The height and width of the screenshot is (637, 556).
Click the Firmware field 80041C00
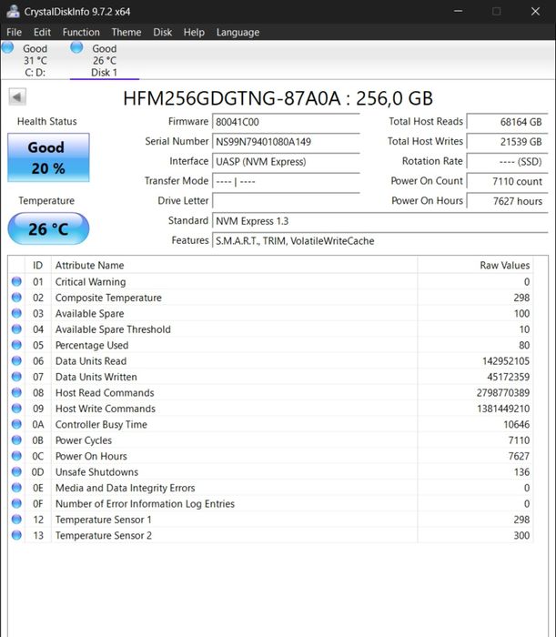pyautogui.click(x=286, y=122)
